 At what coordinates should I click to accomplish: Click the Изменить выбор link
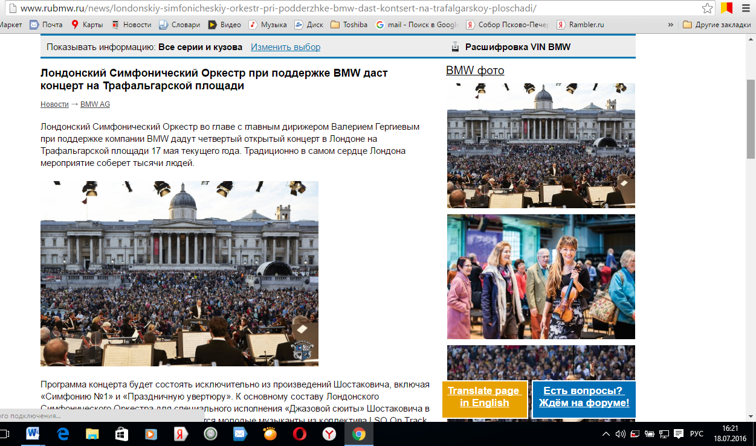click(286, 47)
